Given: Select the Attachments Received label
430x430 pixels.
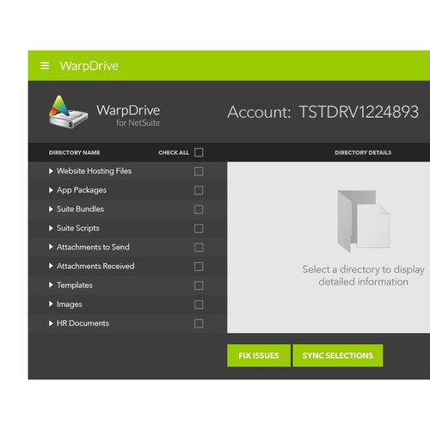Looking at the screenshot, I should (95, 266).
